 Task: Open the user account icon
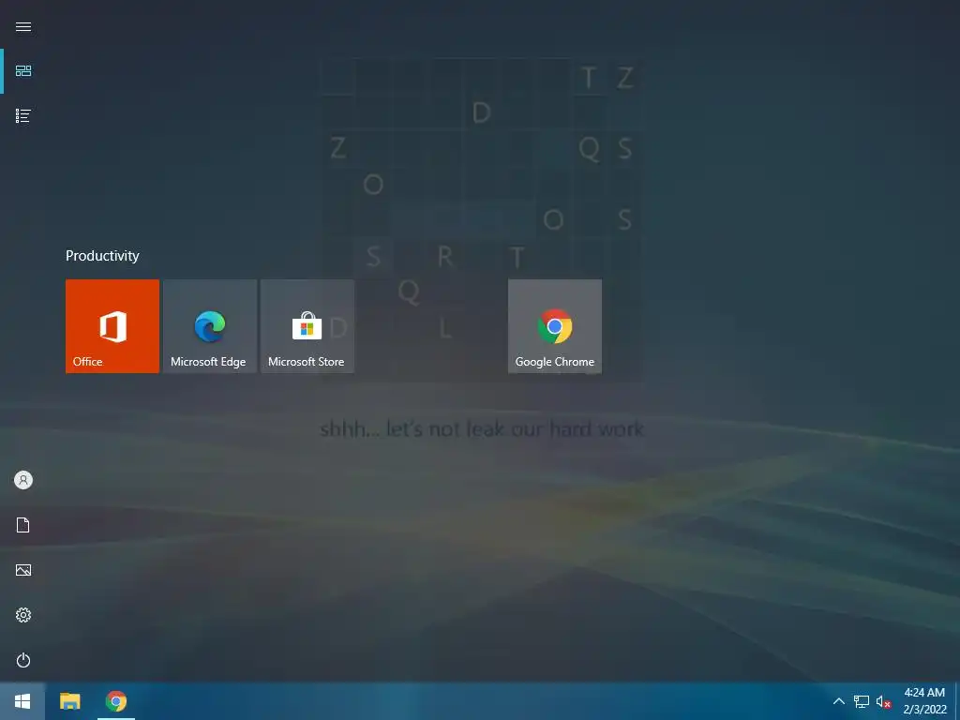click(x=23, y=480)
